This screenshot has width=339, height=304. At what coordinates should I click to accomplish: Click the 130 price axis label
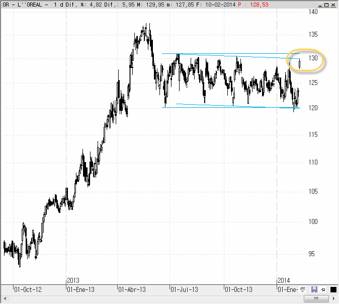[313, 58]
